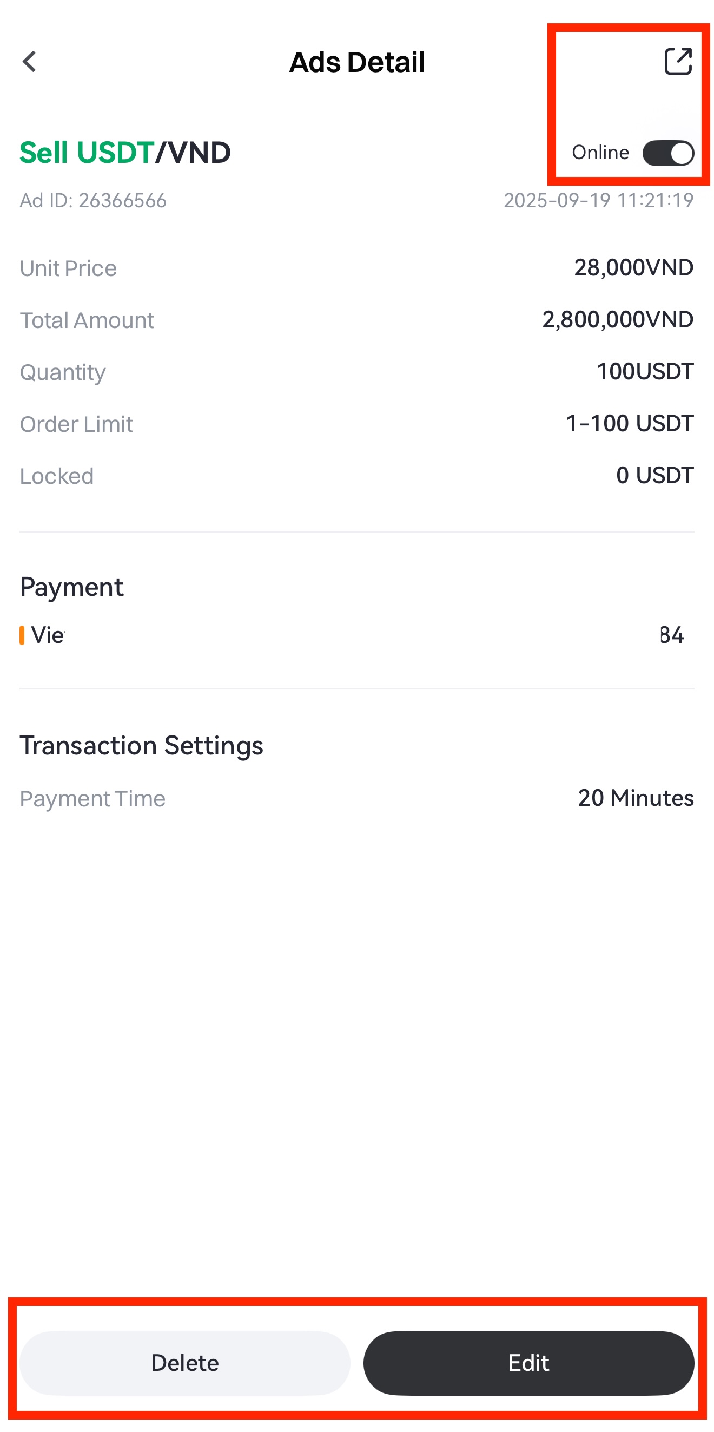Tap the 1-100 USDT order limit

(x=629, y=424)
